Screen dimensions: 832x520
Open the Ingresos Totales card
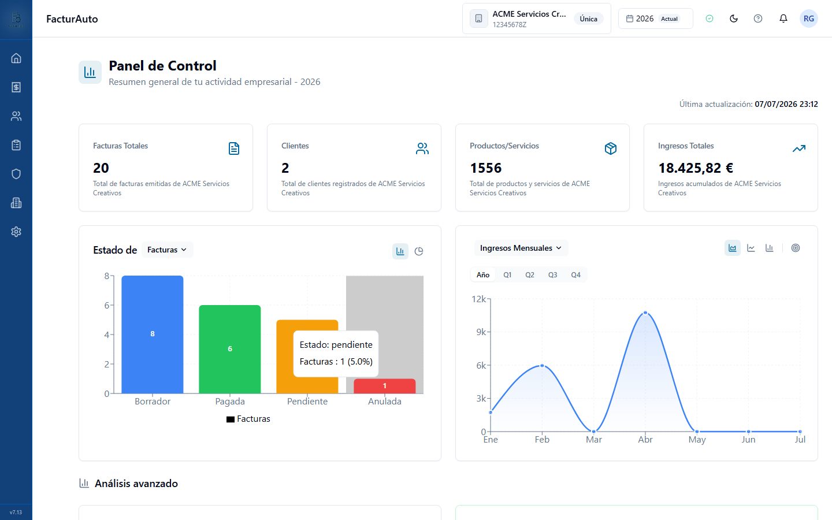coord(731,168)
